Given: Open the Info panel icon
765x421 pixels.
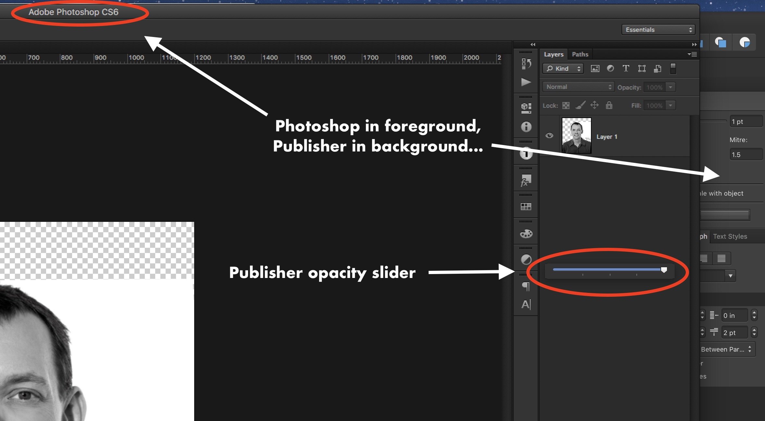Looking at the screenshot, I should click(526, 126).
